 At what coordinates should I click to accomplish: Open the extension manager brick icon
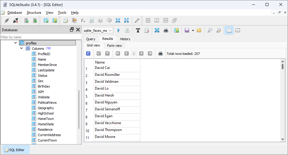(109, 20)
